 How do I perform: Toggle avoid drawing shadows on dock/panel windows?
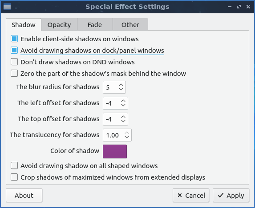tap(14, 50)
